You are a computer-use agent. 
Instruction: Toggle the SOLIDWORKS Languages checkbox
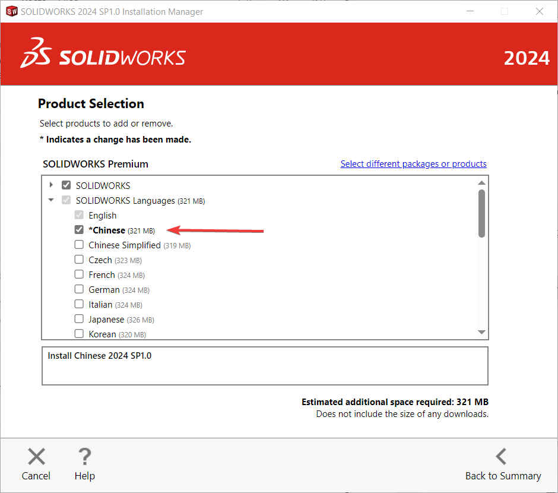(x=66, y=200)
